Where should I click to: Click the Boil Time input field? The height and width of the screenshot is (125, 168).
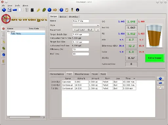pos(81,54)
